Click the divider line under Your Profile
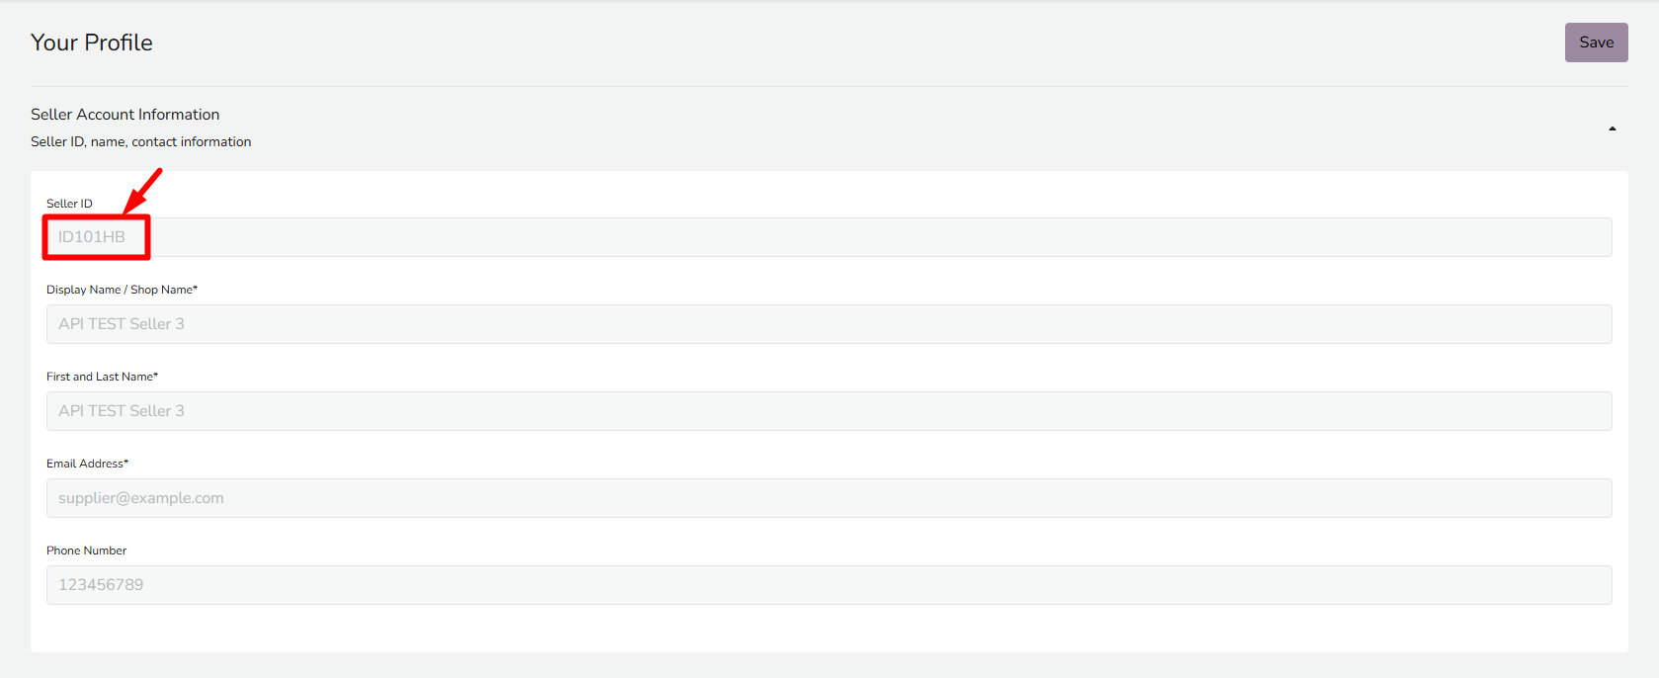Screen dimensions: 1659x678 coord(828,86)
